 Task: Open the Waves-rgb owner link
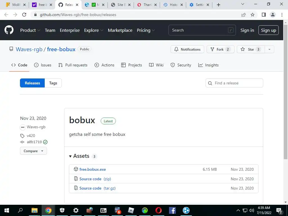[29, 49]
